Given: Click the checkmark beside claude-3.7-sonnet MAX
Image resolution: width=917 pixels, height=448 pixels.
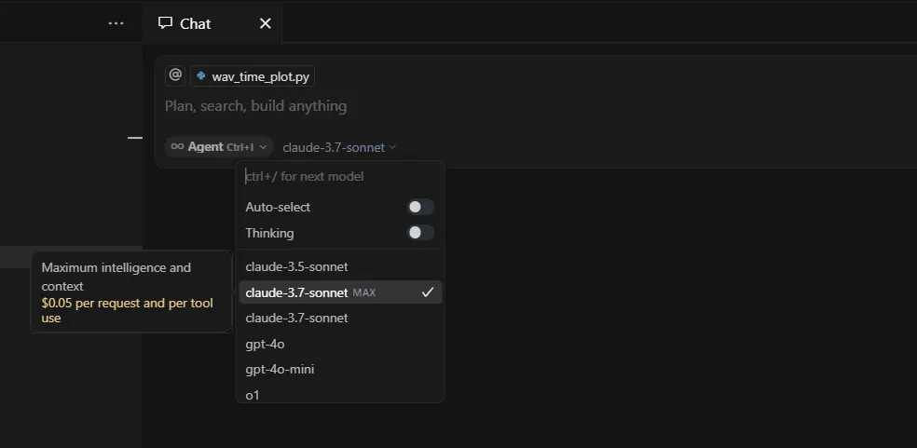Looking at the screenshot, I should [428, 292].
